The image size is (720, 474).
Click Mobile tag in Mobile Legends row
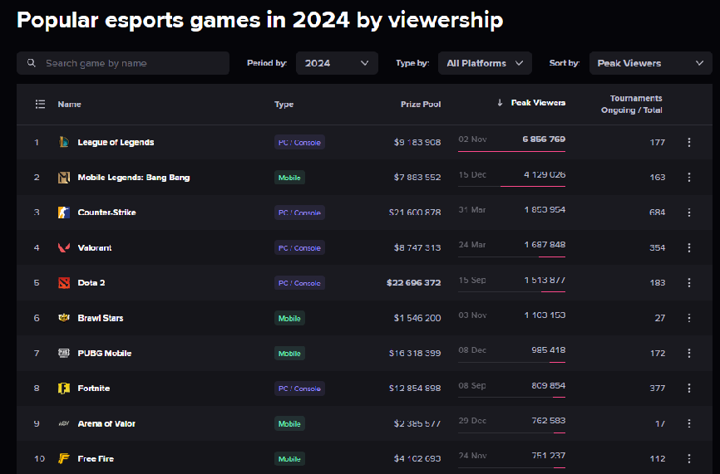pyautogui.click(x=289, y=178)
